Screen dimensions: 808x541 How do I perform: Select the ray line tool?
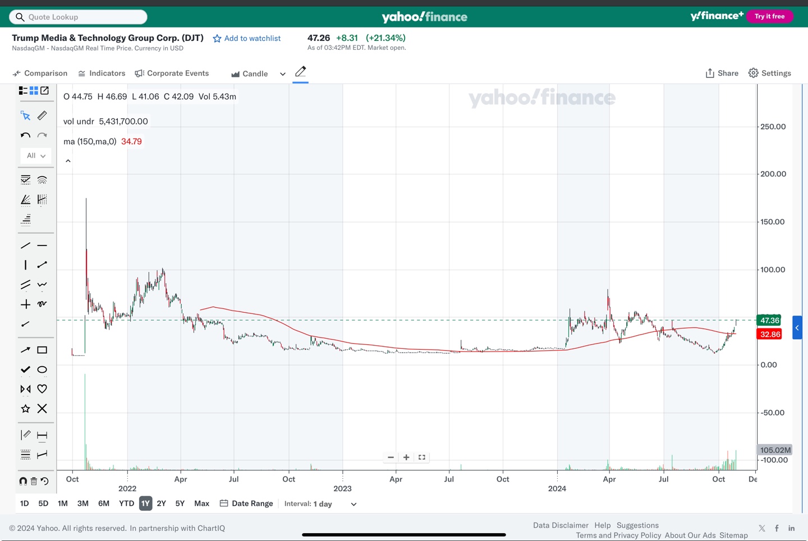25,324
